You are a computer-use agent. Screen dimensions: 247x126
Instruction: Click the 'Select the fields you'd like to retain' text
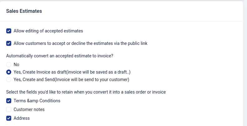coord(86,92)
